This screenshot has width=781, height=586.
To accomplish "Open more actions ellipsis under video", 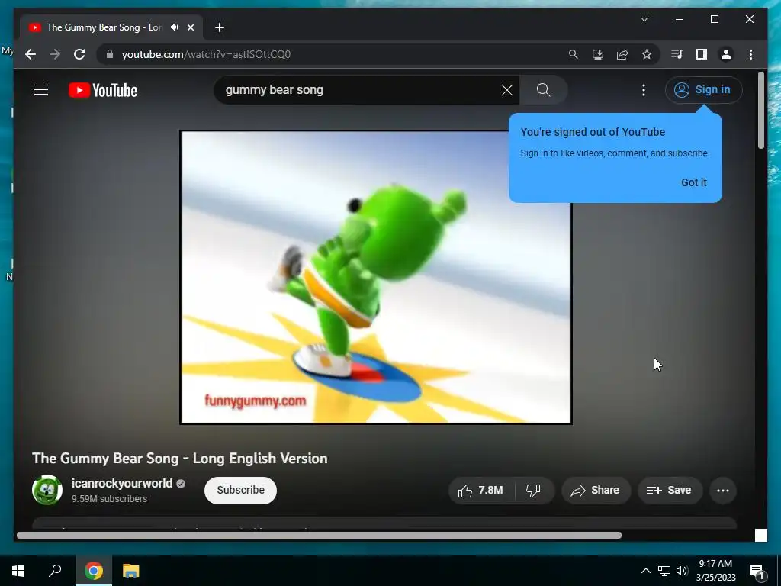I will [x=723, y=491].
